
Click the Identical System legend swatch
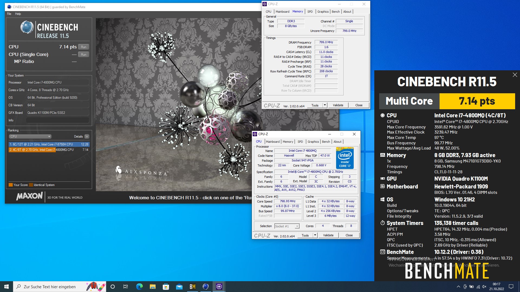click(x=31, y=185)
